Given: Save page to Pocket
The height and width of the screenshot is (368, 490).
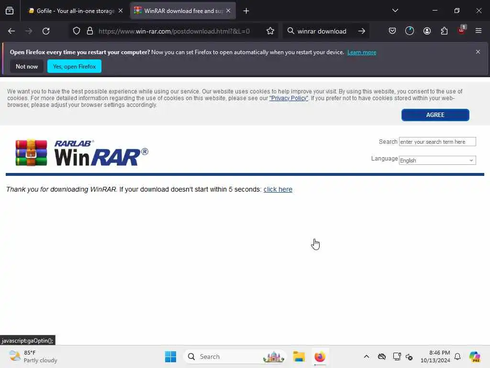Looking at the screenshot, I should tap(392, 31).
